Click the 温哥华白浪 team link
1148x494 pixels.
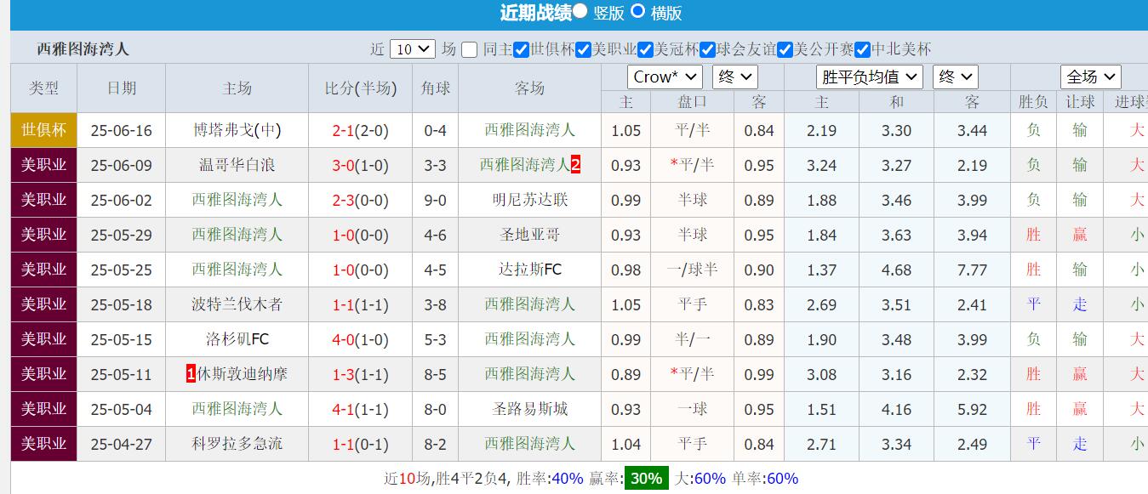(x=237, y=165)
